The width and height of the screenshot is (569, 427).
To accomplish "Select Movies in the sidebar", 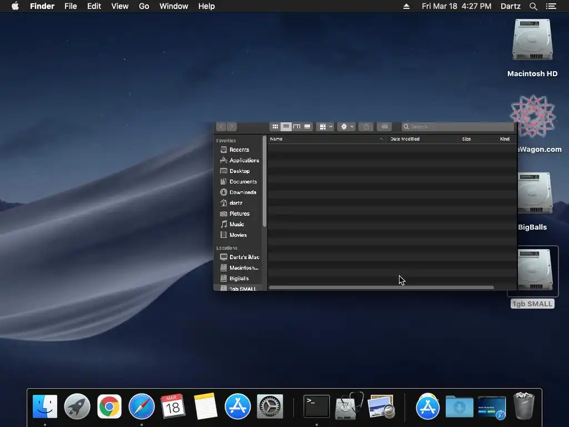I will (x=238, y=235).
